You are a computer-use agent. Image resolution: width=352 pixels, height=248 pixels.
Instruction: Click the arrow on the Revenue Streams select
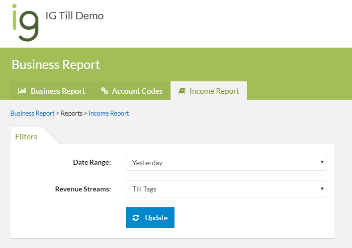pyautogui.click(x=322, y=189)
